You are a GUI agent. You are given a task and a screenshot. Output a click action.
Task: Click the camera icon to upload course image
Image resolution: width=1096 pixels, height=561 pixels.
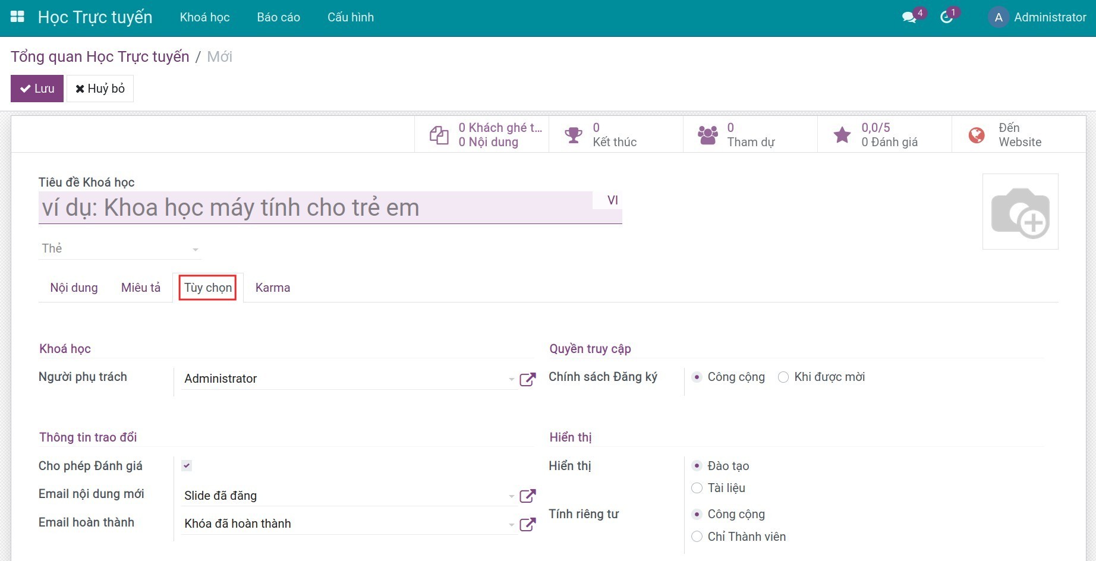point(1020,212)
